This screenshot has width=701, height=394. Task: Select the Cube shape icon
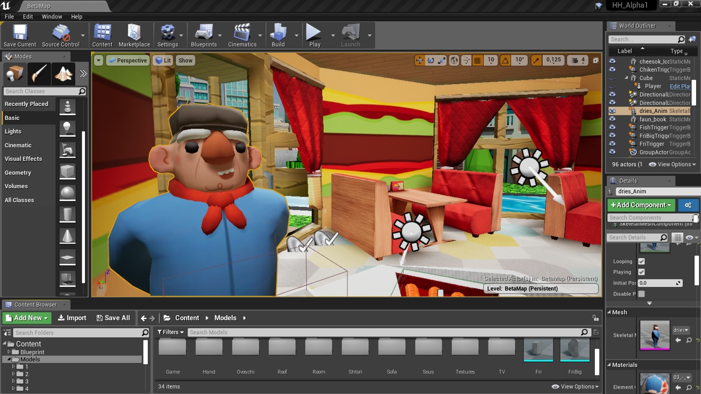point(67,171)
